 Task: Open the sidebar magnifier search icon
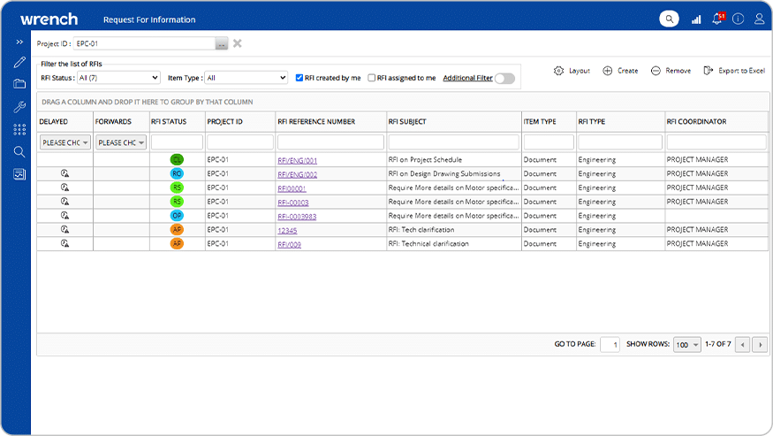pos(19,151)
